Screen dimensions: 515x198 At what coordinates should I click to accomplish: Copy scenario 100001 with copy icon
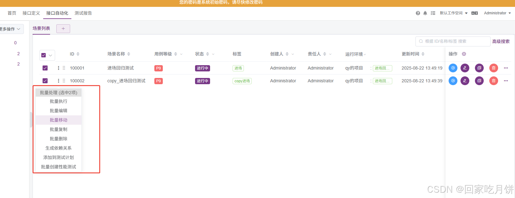point(479,68)
